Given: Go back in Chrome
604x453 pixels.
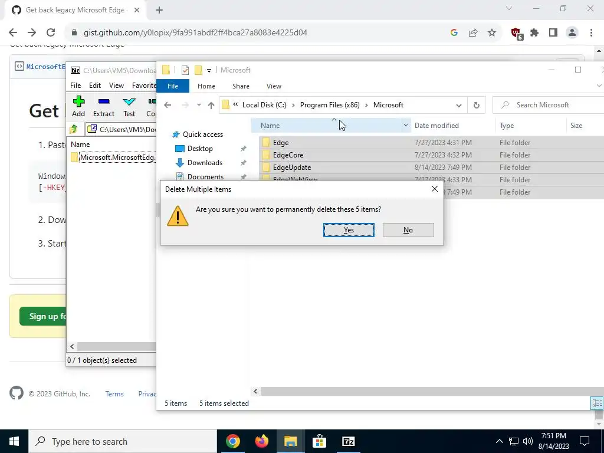Looking at the screenshot, I should (x=13, y=32).
